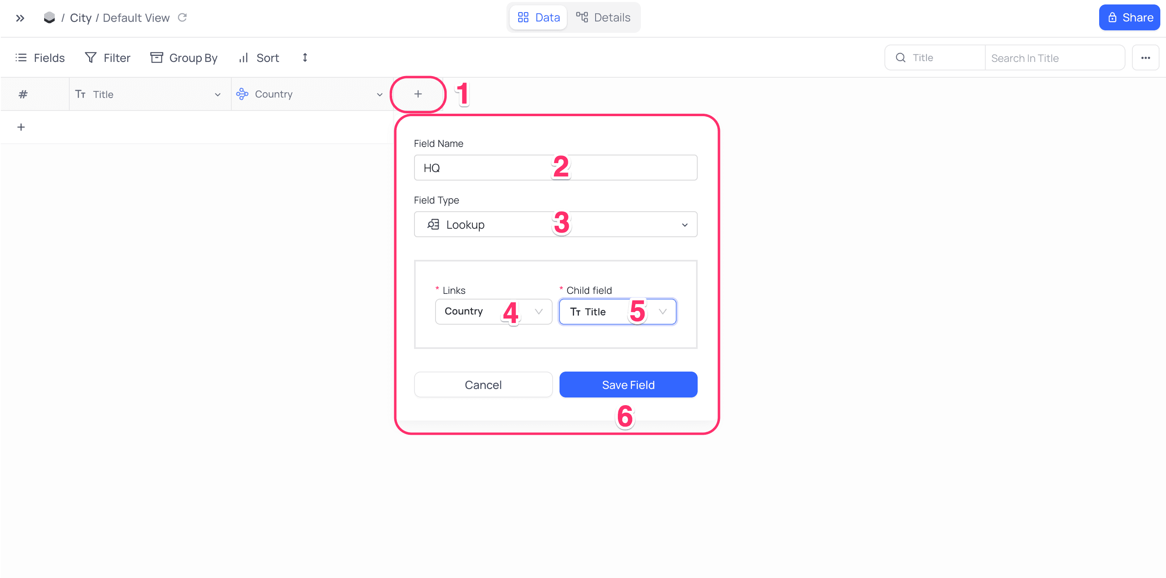Toggle row height with the vertical arrows icon

click(305, 57)
